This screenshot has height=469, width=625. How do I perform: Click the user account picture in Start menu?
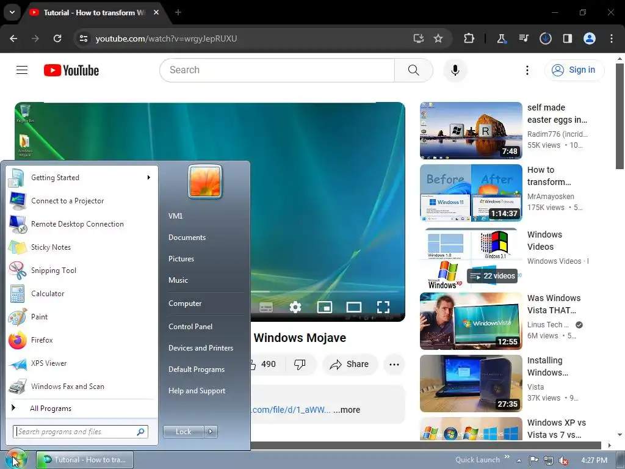205,181
